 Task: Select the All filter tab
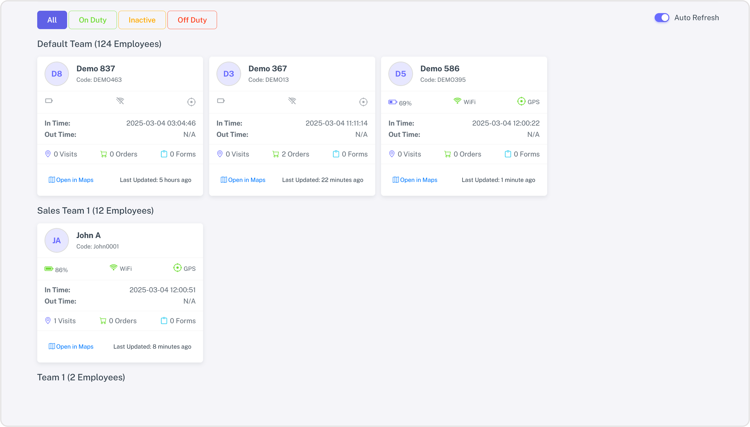click(52, 20)
